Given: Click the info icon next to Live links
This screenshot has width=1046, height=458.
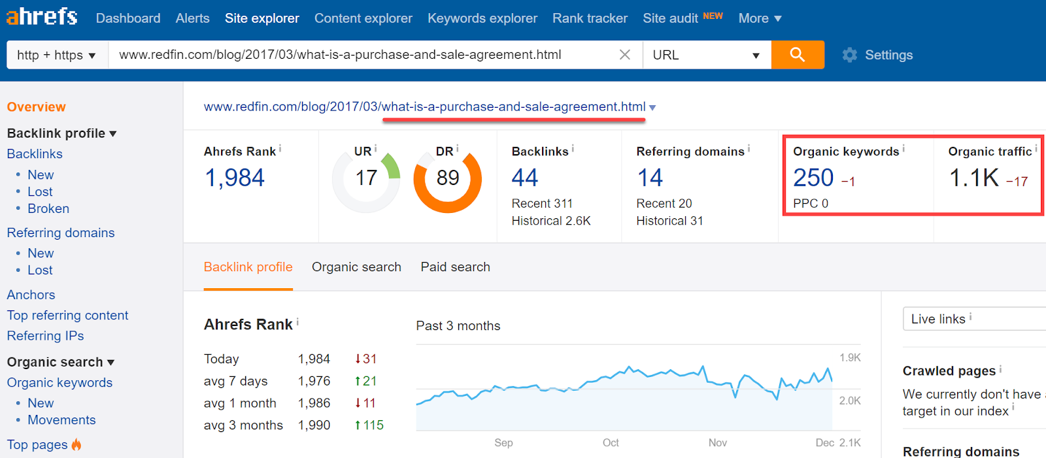Looking at the screenshot, I should 970,317.
